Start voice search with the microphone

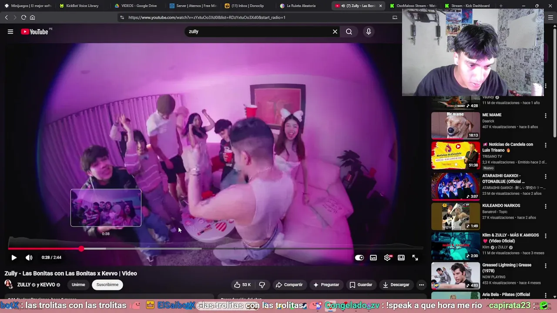369,32
